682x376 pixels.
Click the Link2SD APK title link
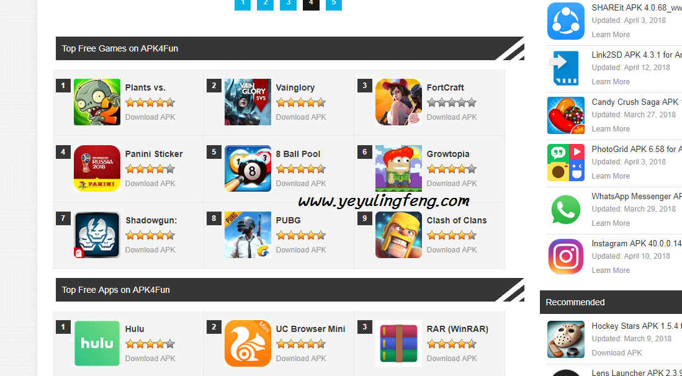[x=637, y=55]
